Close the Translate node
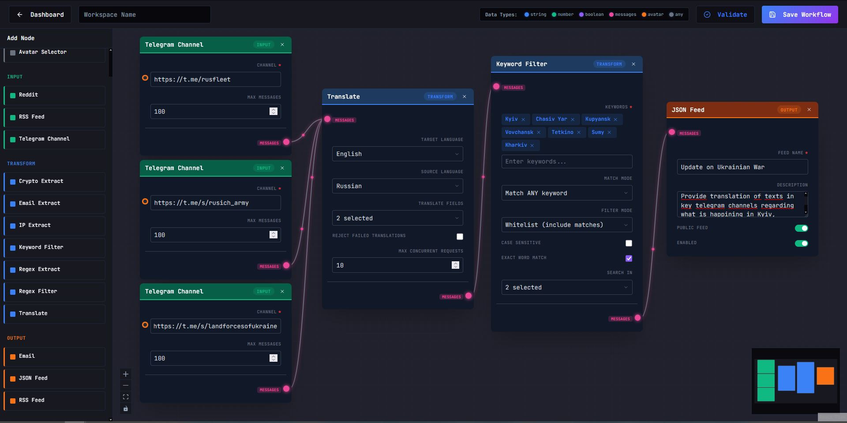The image size is (847, 423). tap(464, 96)
